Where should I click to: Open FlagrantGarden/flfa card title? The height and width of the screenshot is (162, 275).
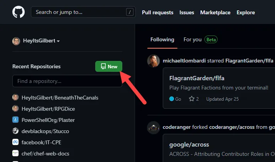pos(197,78)
